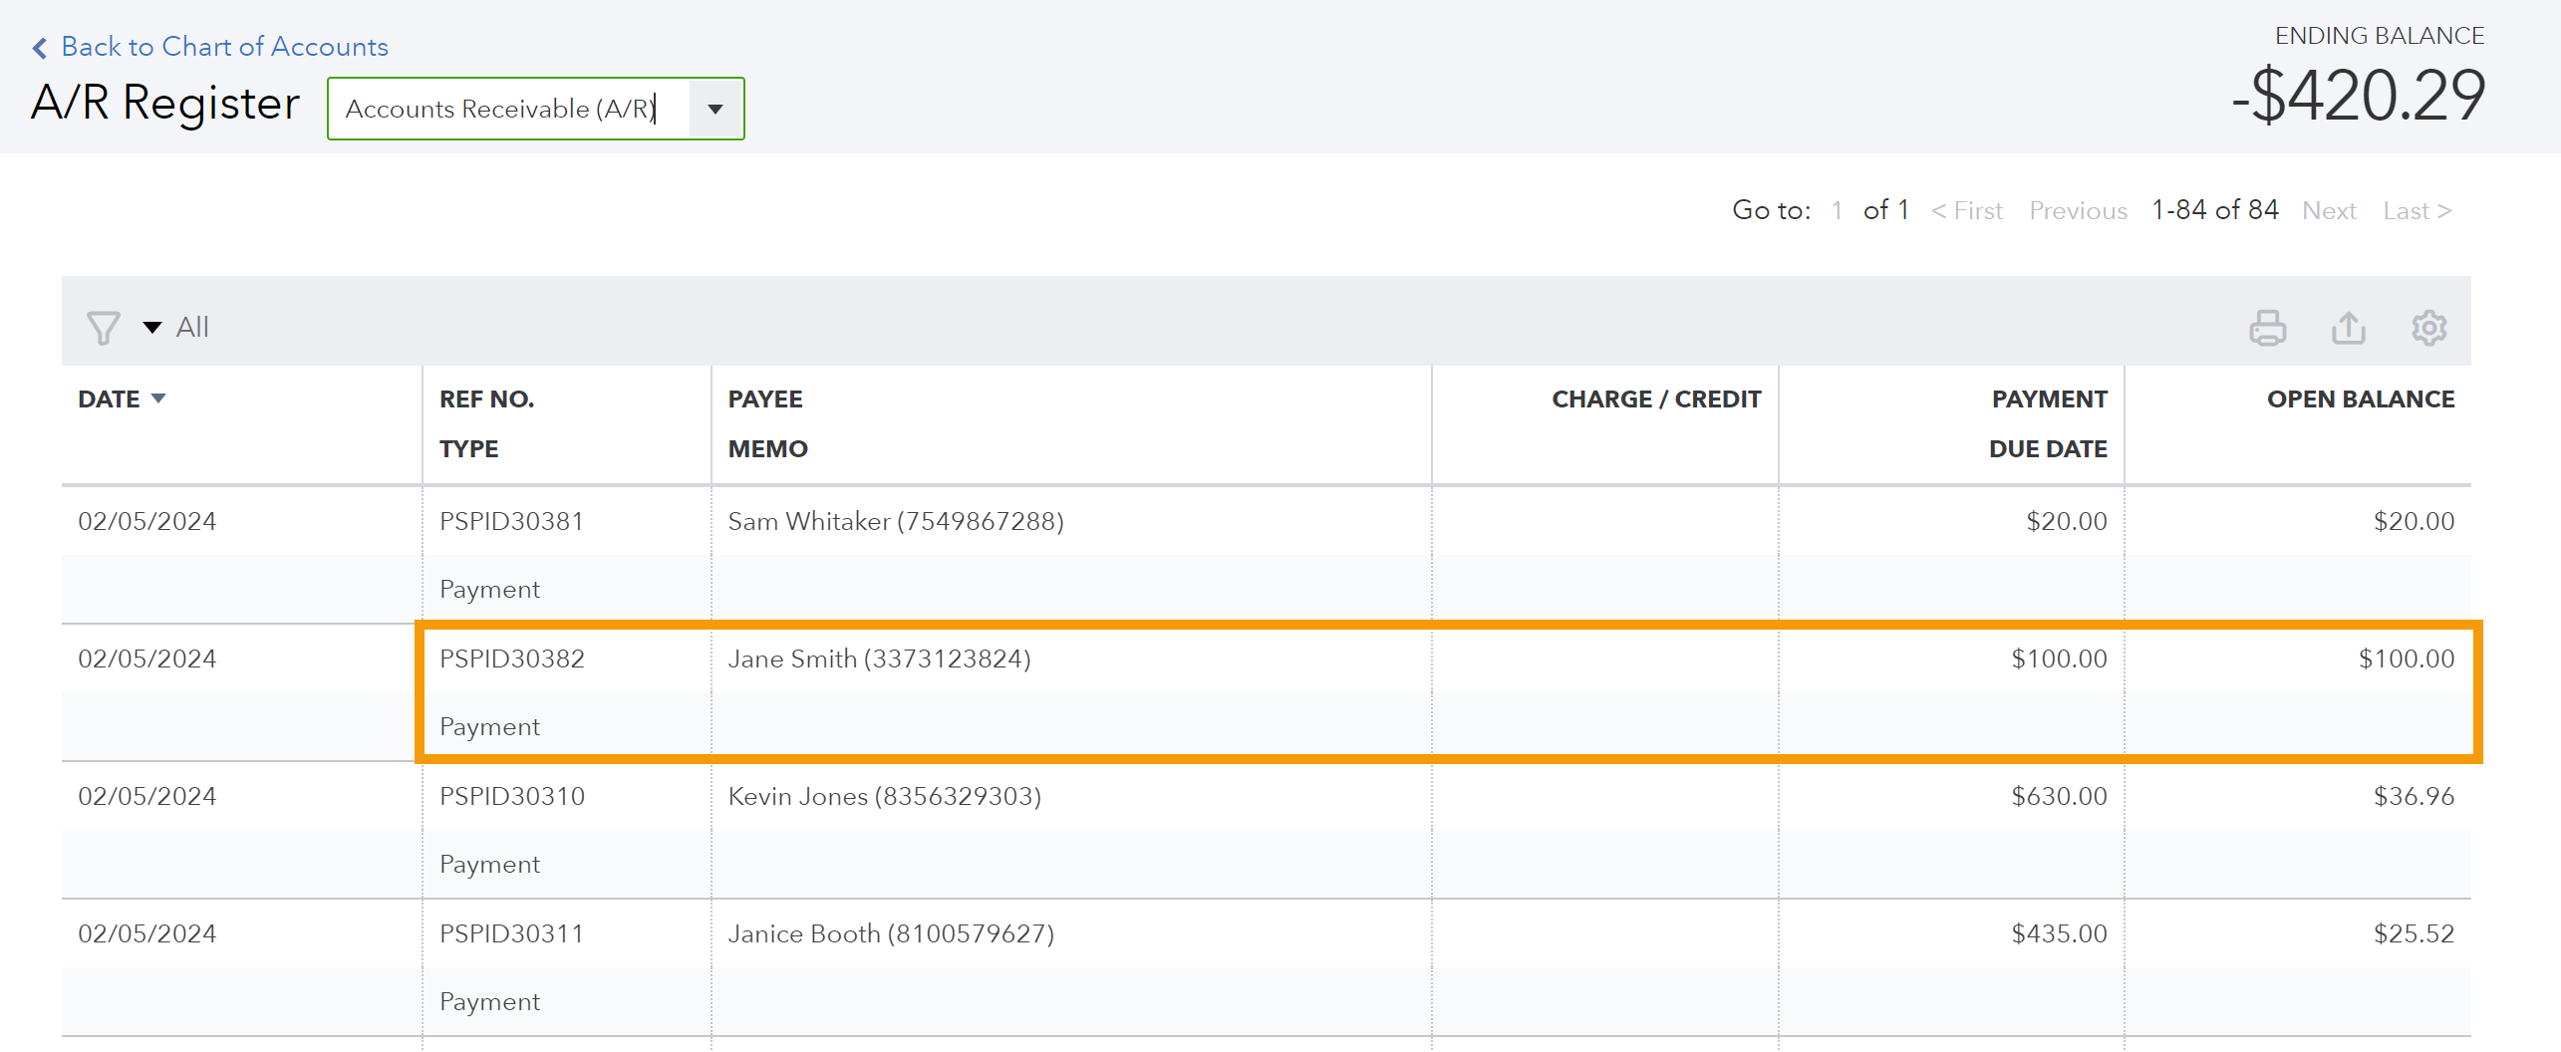
Task: Click payee Jane Smith (3373123824)
Action: point(879,658)
